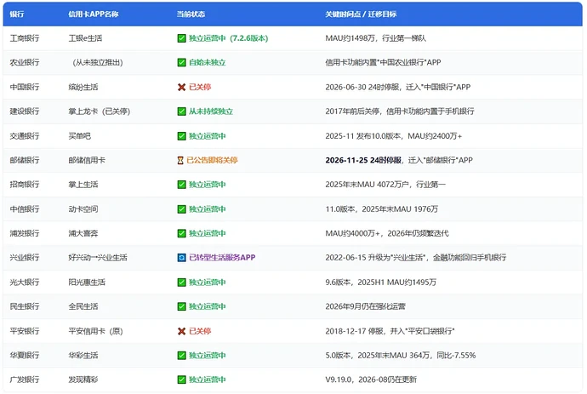Select the 邮储银行 cell
The image size is (587, 394).
(25, 160)
